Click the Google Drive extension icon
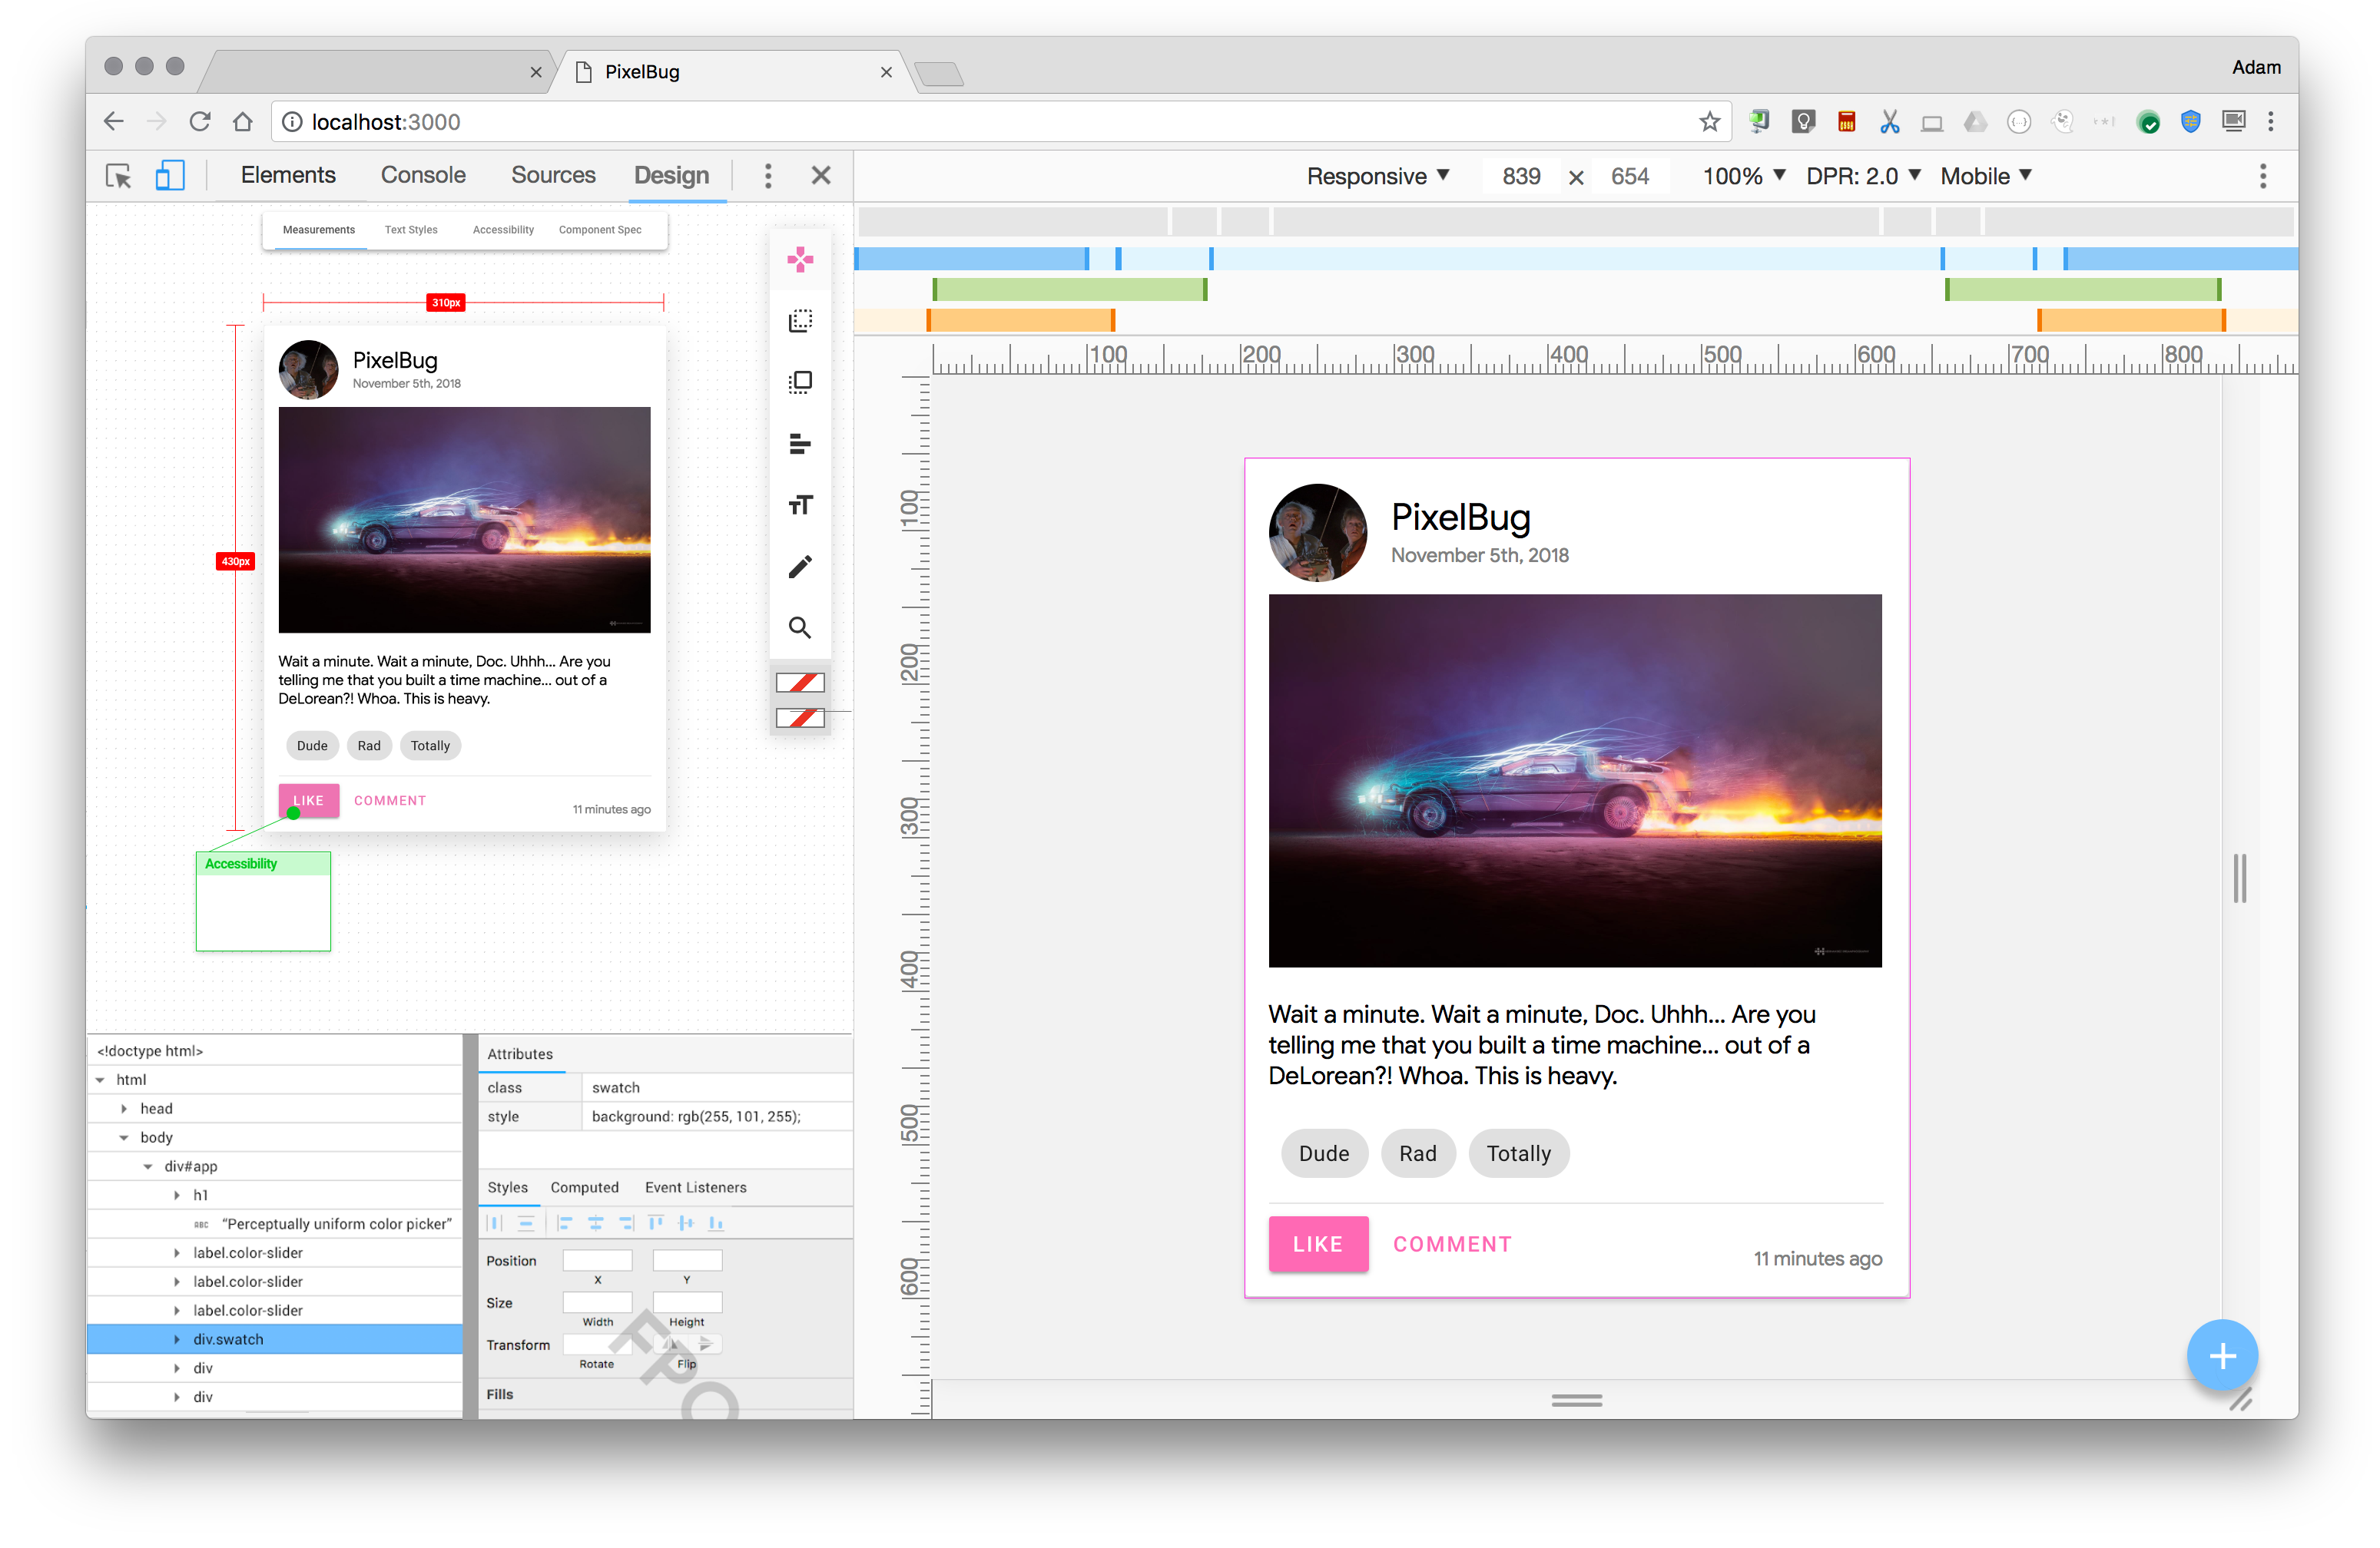Image resolution: width=2380 pixels, height=1548 pixels. point(1975,122)
